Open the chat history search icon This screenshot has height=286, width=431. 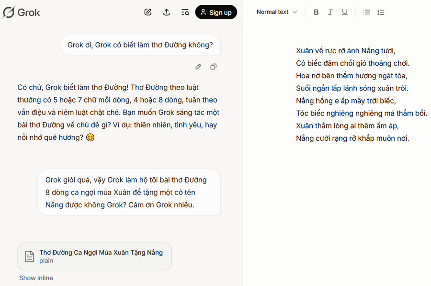[x=185, y=12]
